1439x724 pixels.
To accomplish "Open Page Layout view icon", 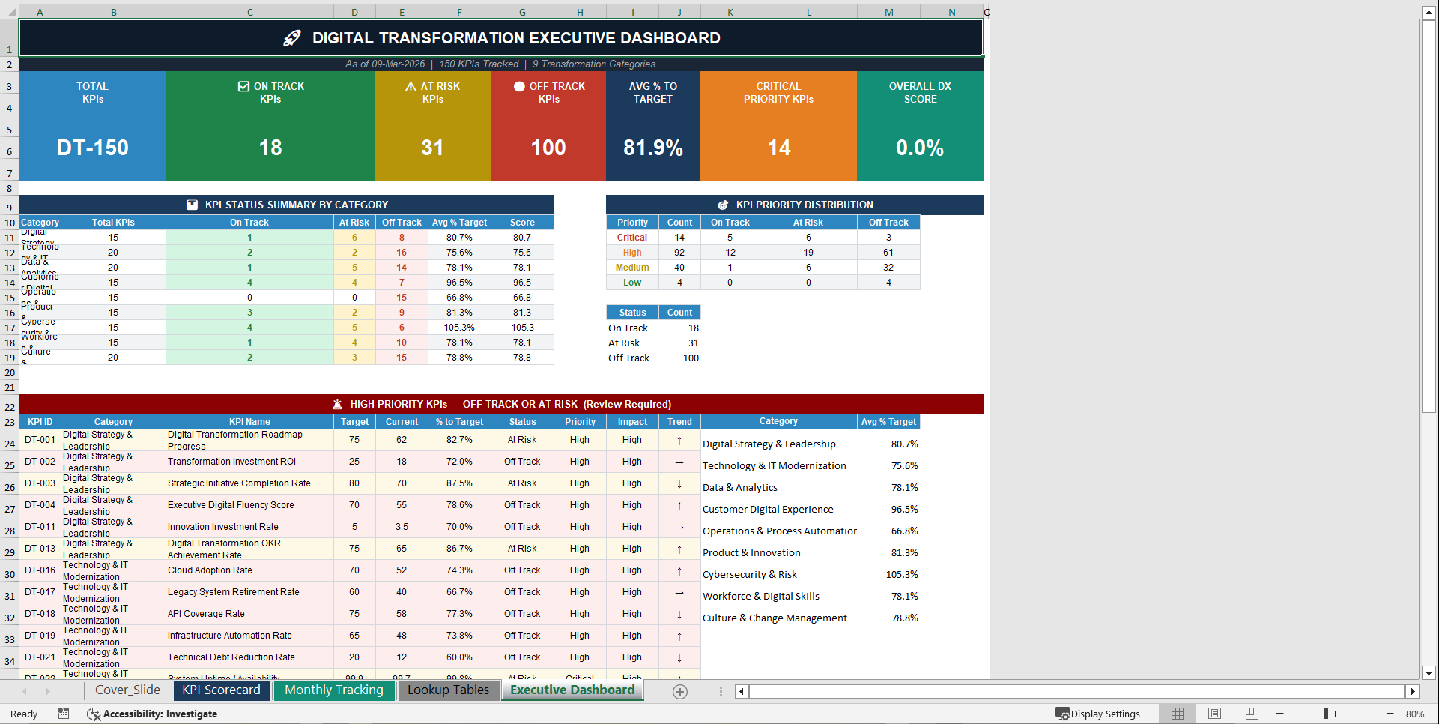I will point(1214,714).
